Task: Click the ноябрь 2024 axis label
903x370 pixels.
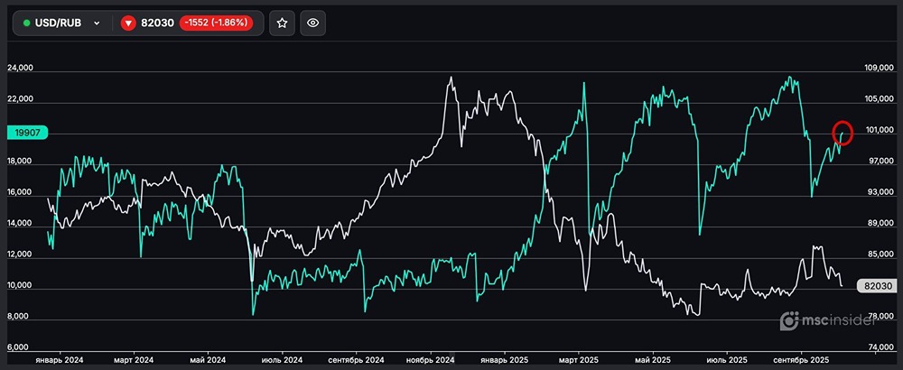Action: [430, 360]
